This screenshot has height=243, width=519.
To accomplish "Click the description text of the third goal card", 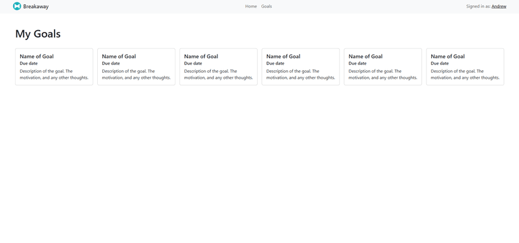I will (x=219, y=75).
